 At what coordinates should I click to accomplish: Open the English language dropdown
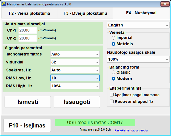click(138, 25)
